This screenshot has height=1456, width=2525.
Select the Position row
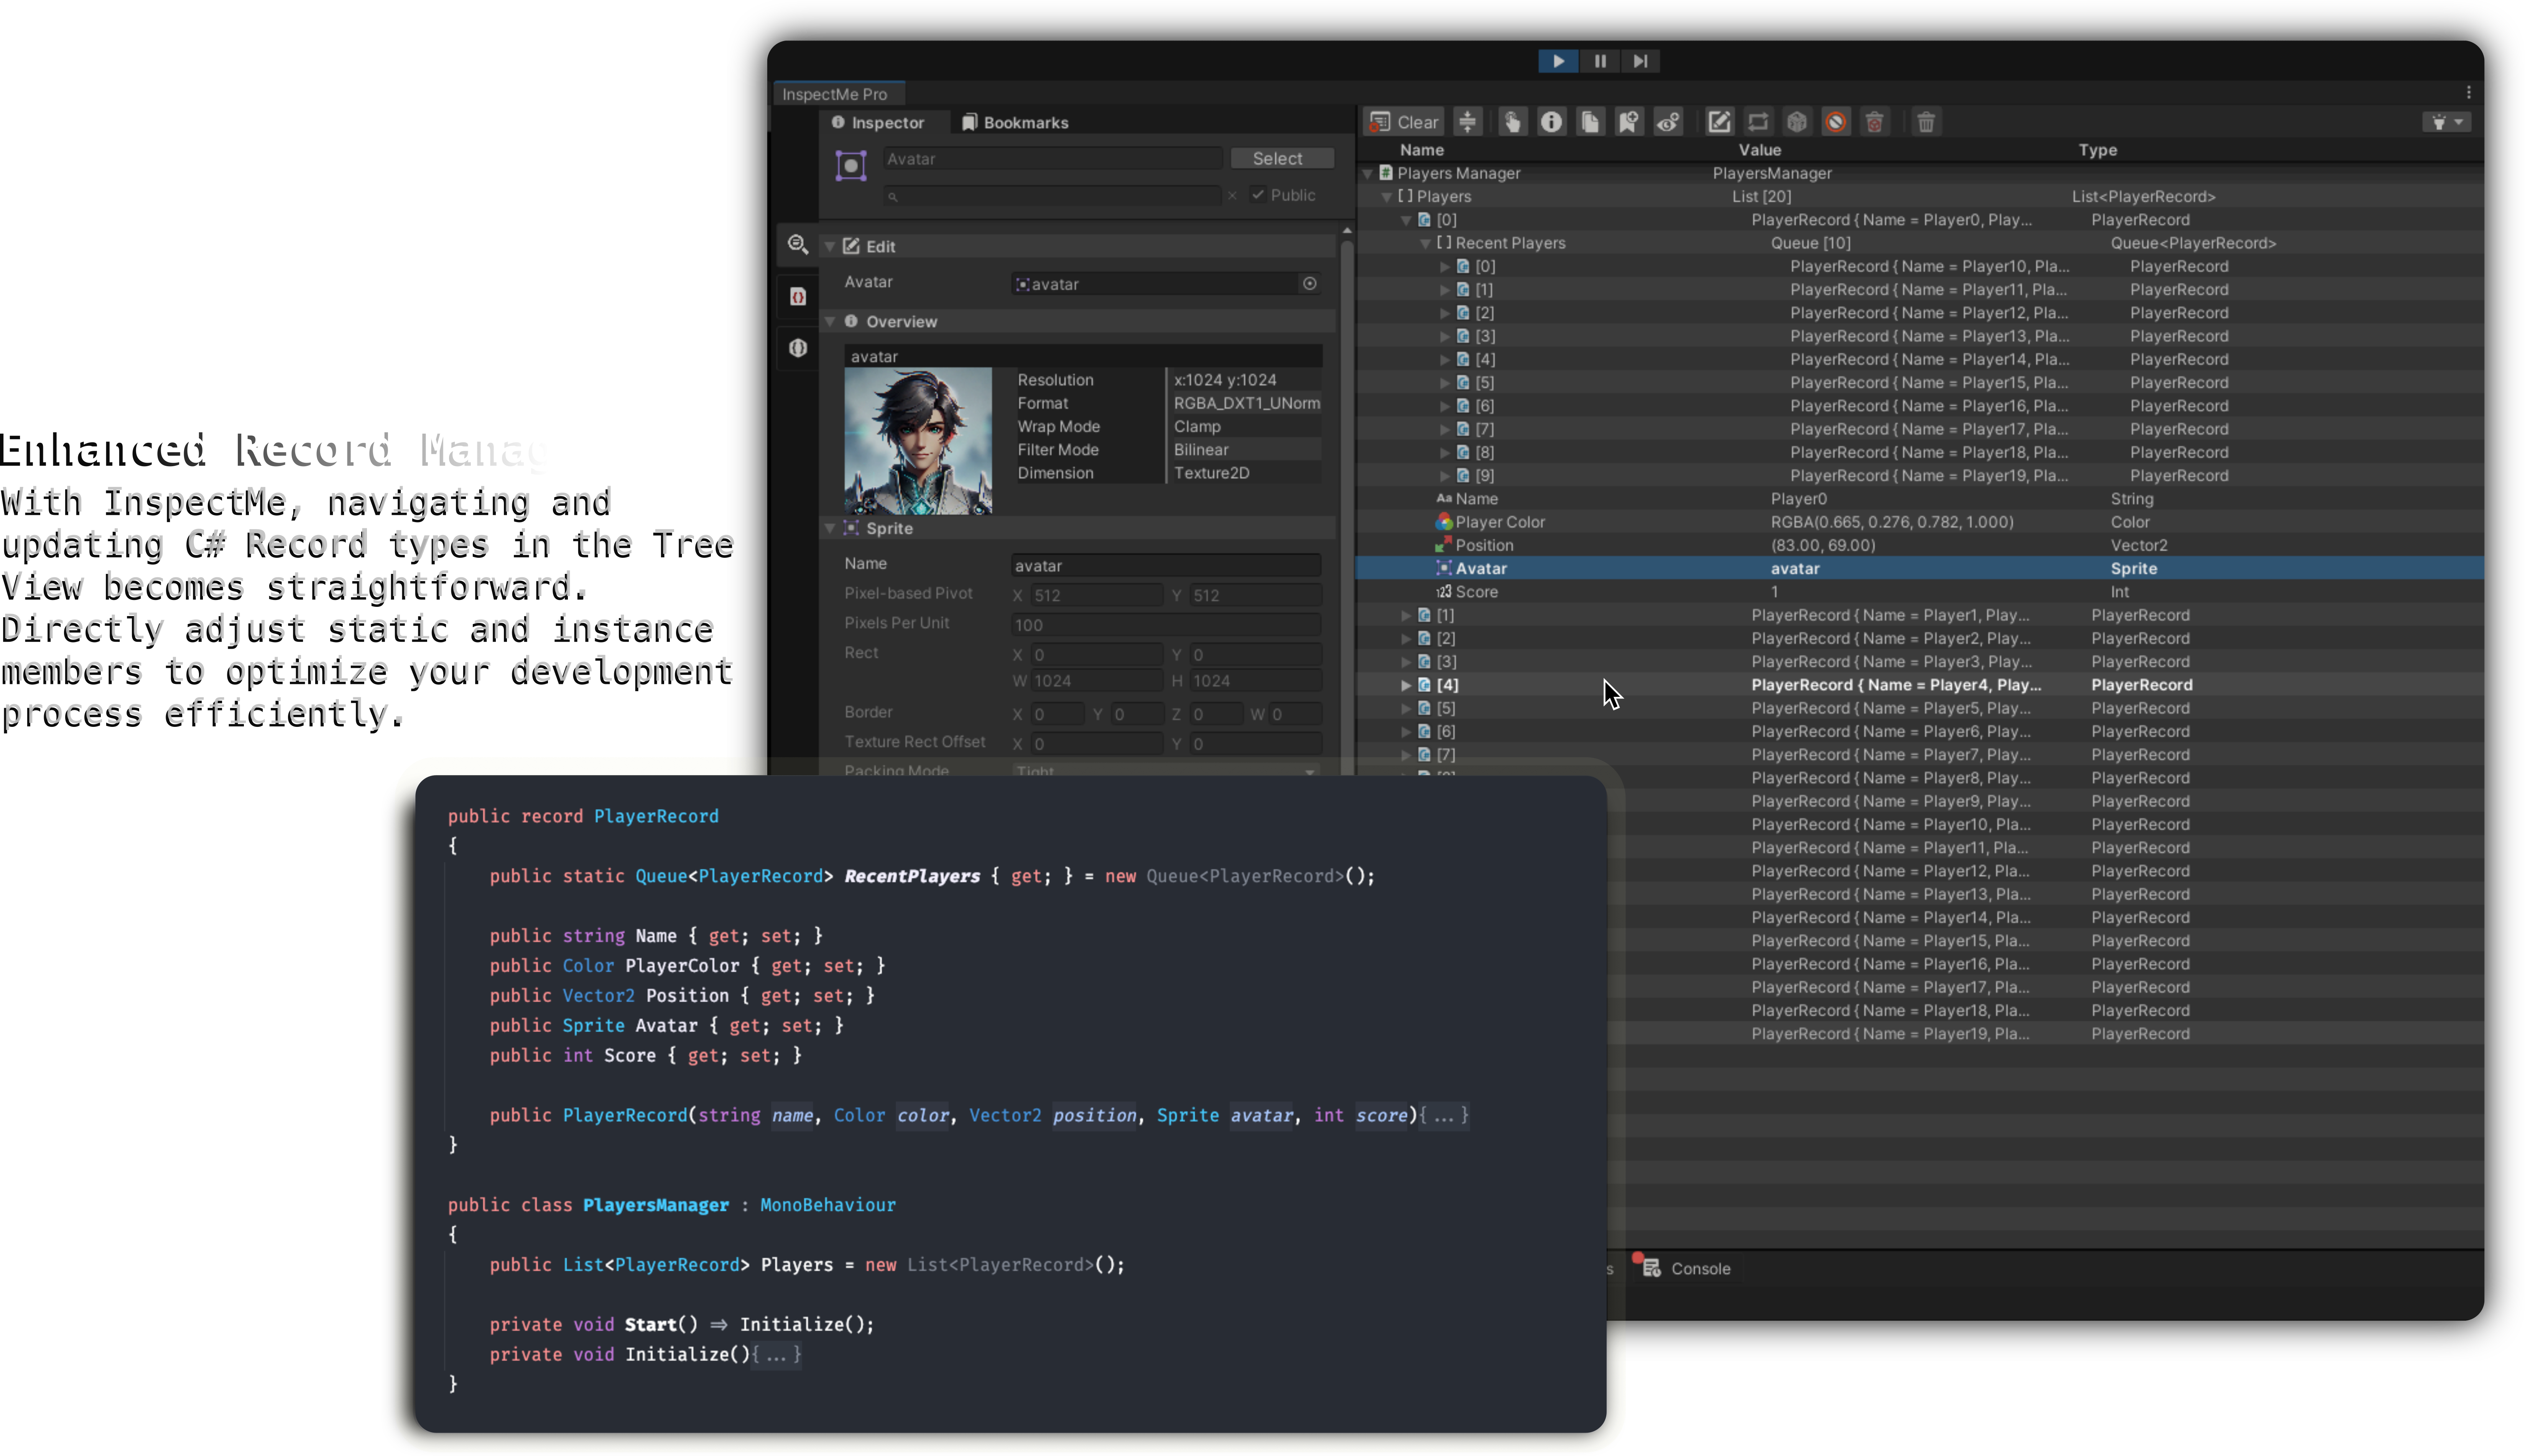click(x=1919, y=545)
